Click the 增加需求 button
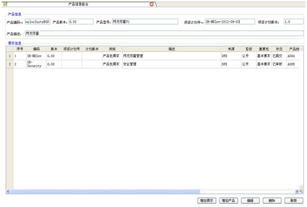Image resolution: width=307 pixels, height=207 pixels. (207, 201)
